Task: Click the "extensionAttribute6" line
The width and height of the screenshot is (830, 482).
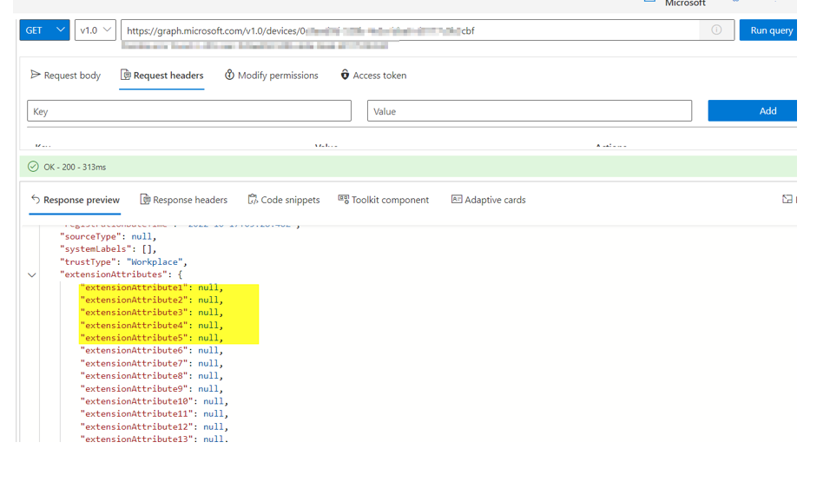Action: [151, 351]
